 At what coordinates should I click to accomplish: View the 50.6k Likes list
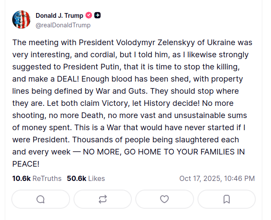pos(86,178)
